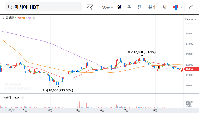The width and height of the screenshot is (199, 113).
Task: Click the 최고 12,800 (-9.69%) label
Action: pos(141,52)
